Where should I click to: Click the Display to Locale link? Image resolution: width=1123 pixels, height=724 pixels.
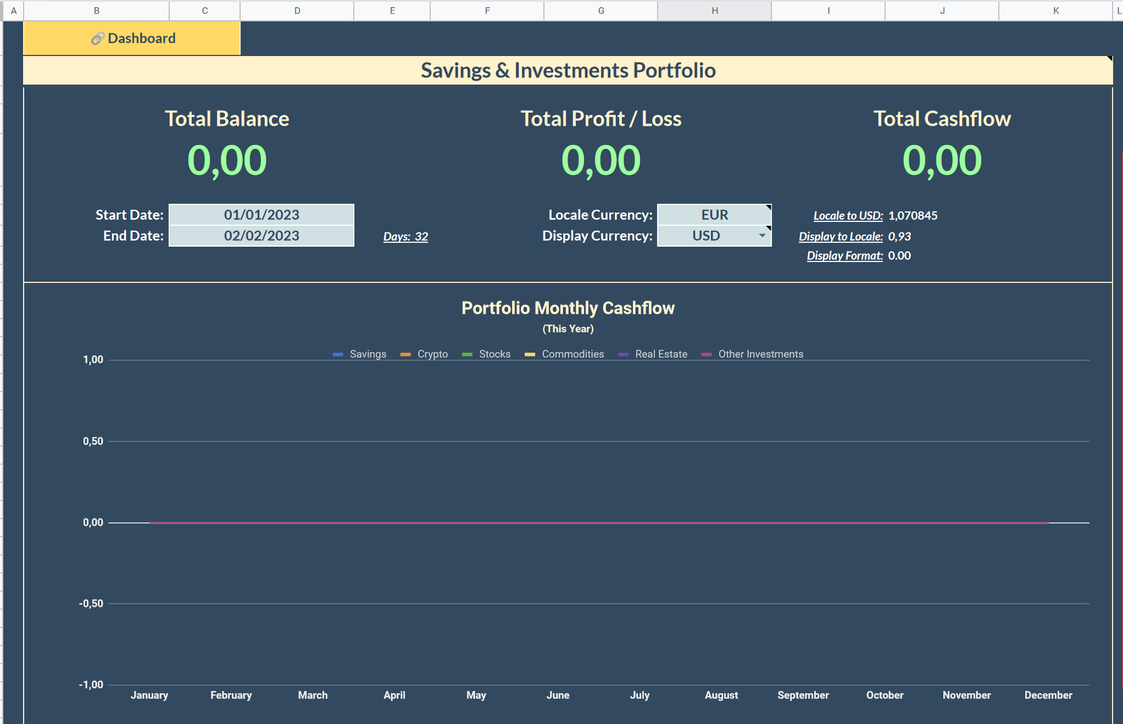(x=841, y=236)
